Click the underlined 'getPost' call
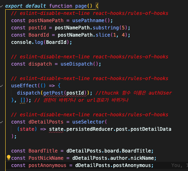The height and width of the screenshot is (171, 188). pyautogui.click(x=53, y=93)
